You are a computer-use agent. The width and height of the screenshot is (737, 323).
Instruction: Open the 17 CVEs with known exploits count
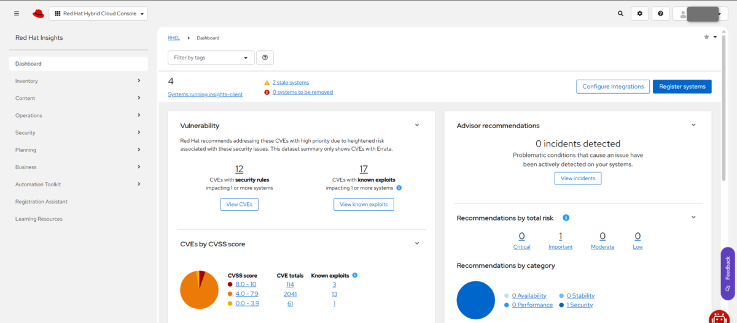[x=364, y=169]
